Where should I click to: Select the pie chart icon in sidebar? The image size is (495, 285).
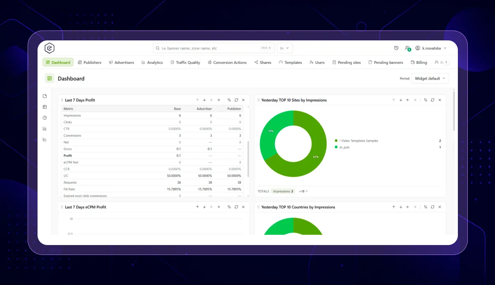coord(45,117)
